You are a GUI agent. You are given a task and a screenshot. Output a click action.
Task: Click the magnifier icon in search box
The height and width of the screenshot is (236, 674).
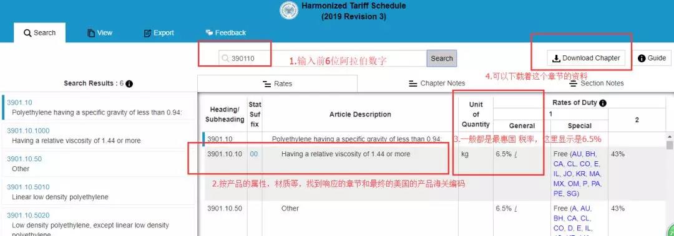225,59
